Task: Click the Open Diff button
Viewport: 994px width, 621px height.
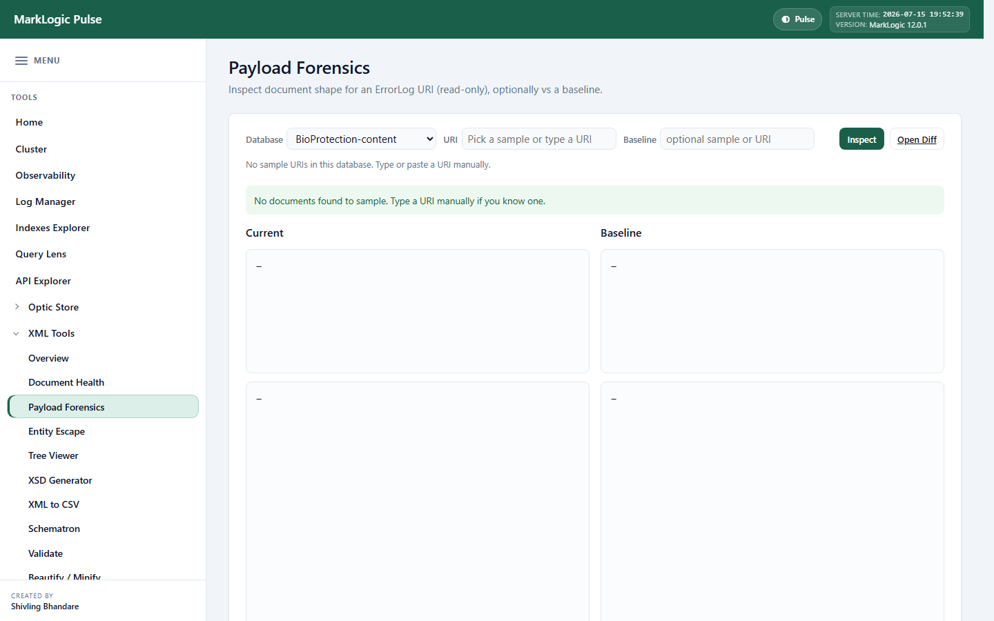Action: tap(917, 139)
